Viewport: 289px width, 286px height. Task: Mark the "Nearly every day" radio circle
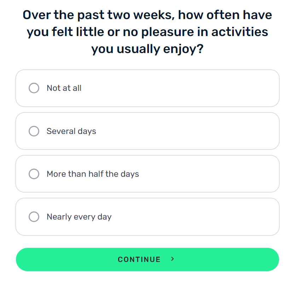coord(34,217)
